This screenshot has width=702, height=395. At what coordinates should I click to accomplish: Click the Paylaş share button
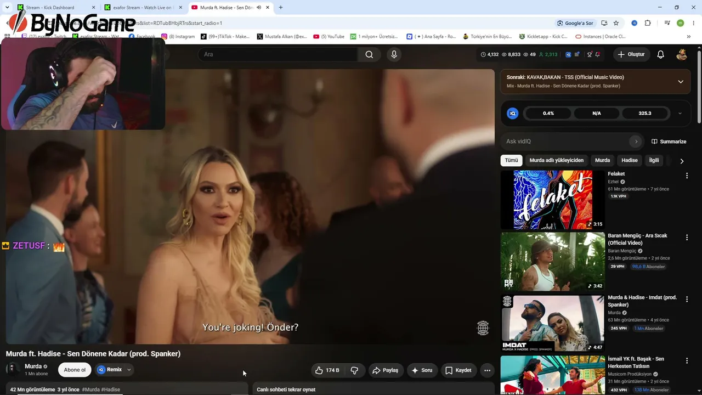tap(386, 370)
